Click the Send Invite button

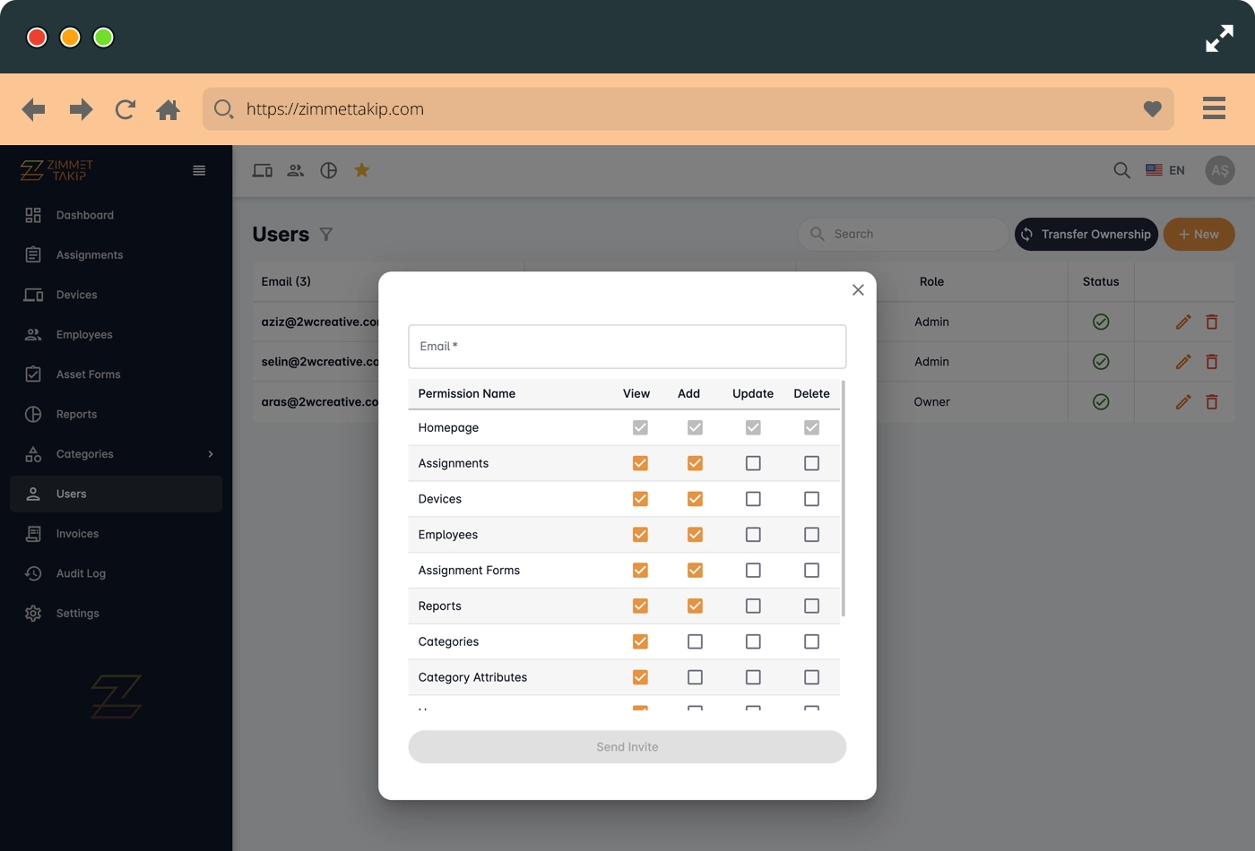click(x=627, y=747)
